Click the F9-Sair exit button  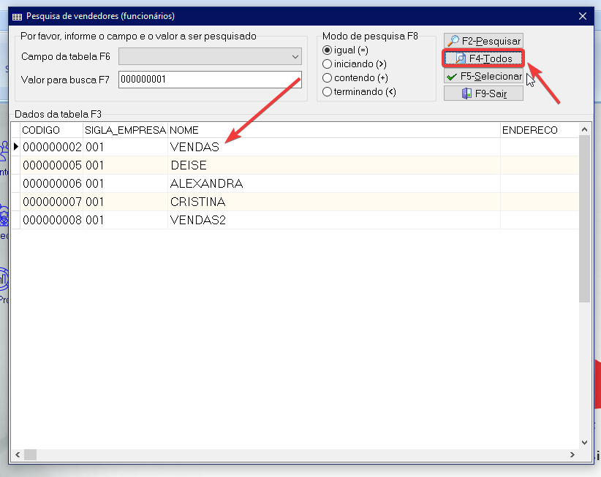(483, 94)
